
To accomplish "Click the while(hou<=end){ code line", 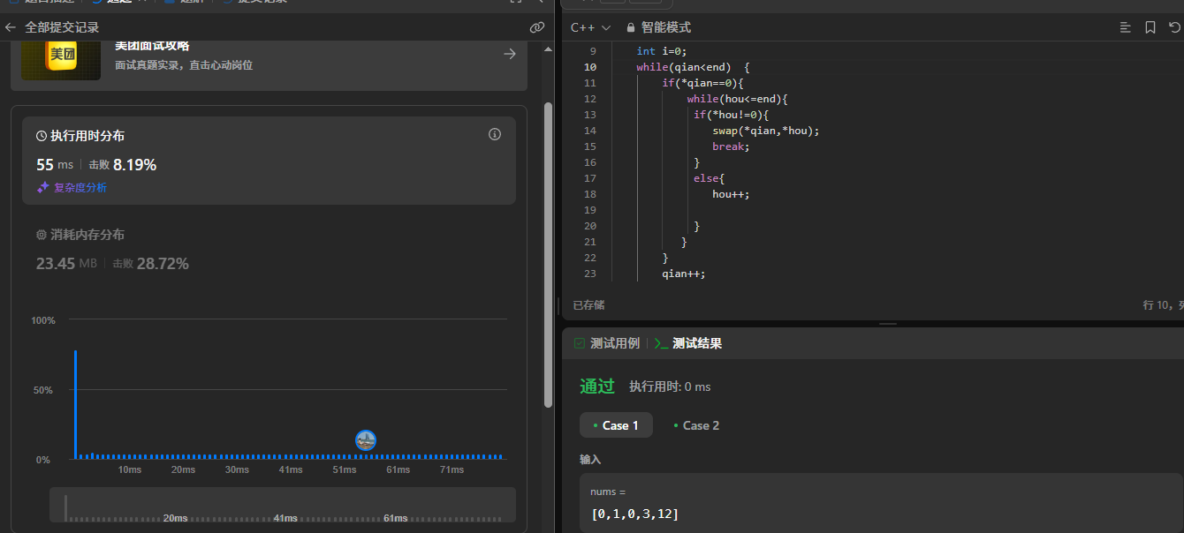I will (737, 99).
